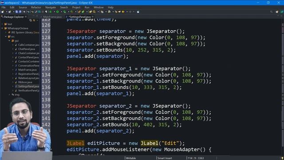Collapse All in Package Explorer

[31, 20]
